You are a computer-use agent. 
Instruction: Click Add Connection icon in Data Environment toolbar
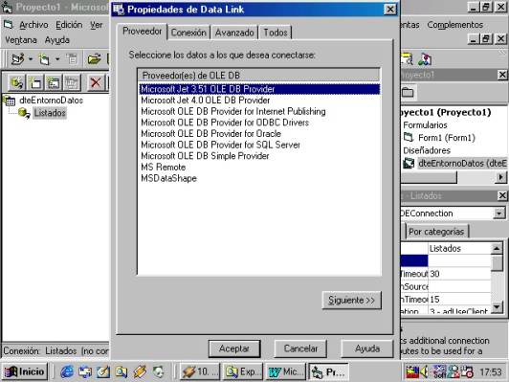pos(16,83)
